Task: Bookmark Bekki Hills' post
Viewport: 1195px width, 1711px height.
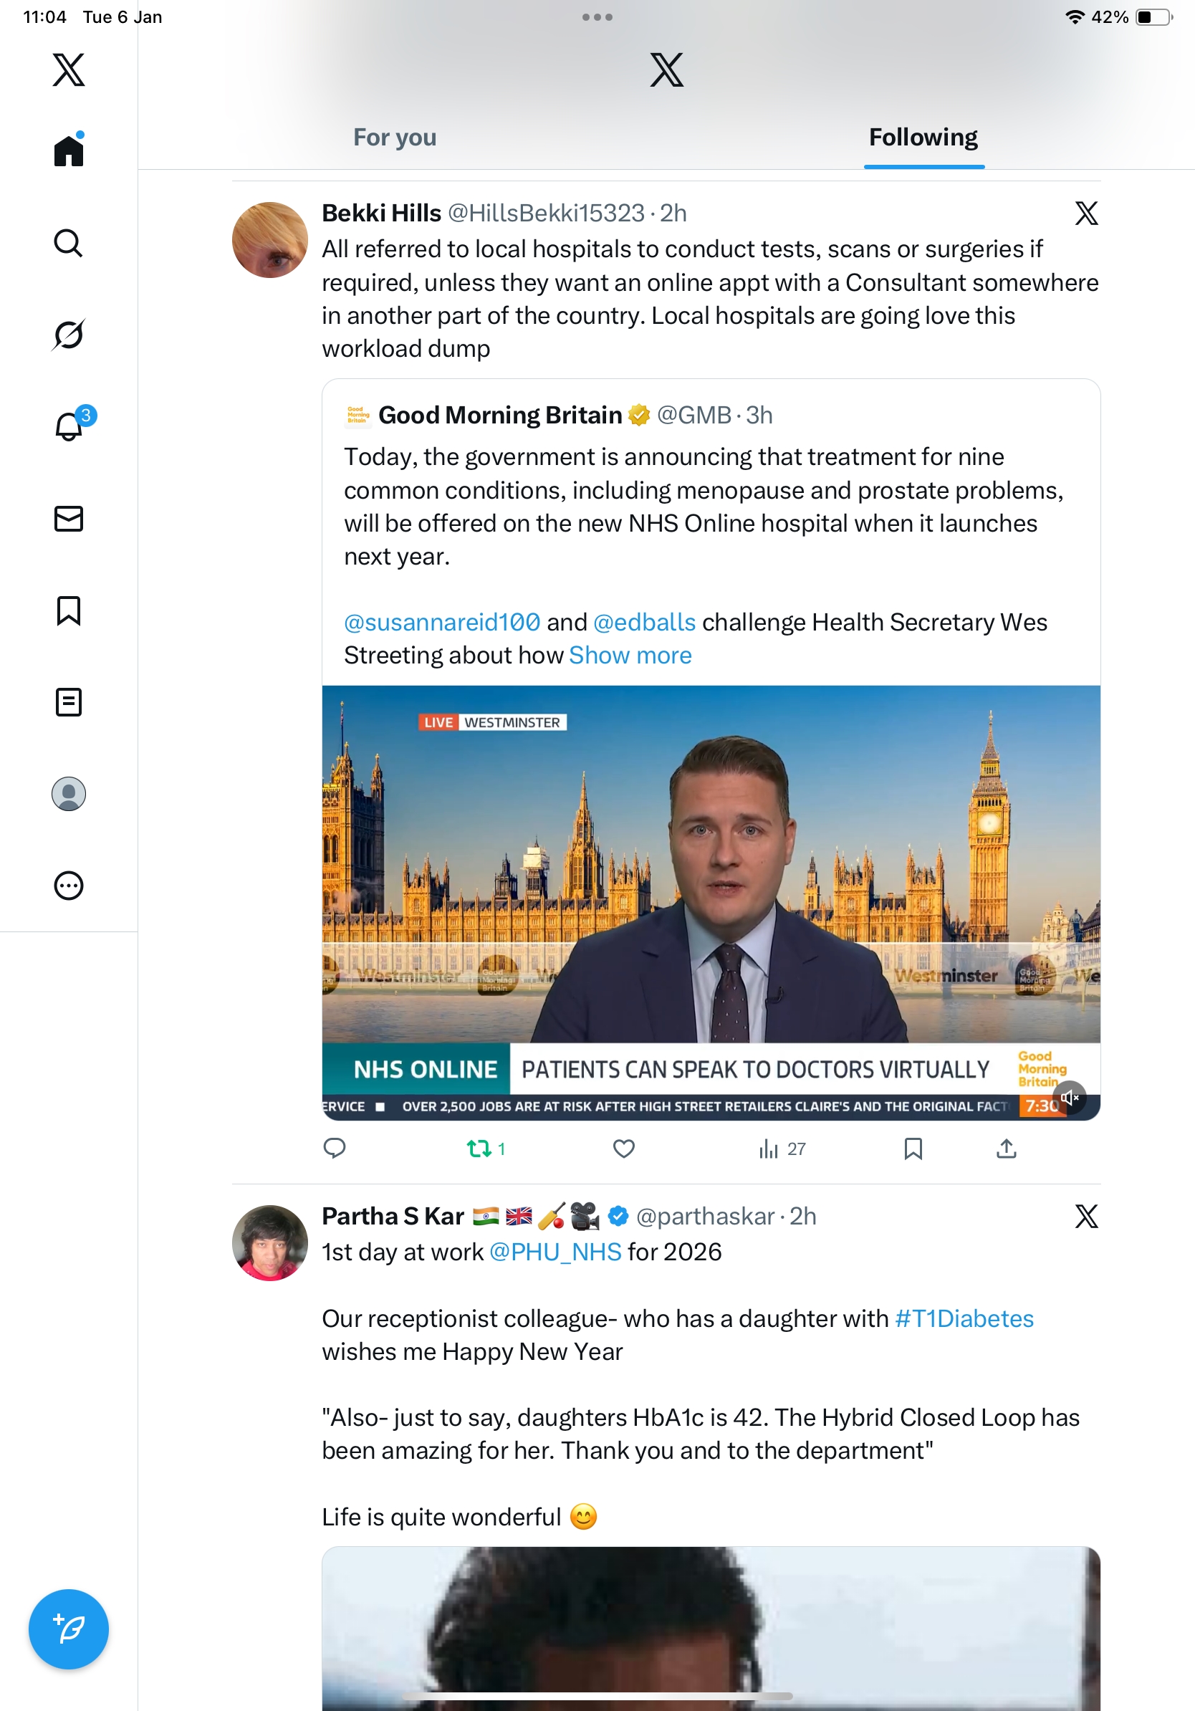Action: pyautogui.click(x=913, y=1149)
